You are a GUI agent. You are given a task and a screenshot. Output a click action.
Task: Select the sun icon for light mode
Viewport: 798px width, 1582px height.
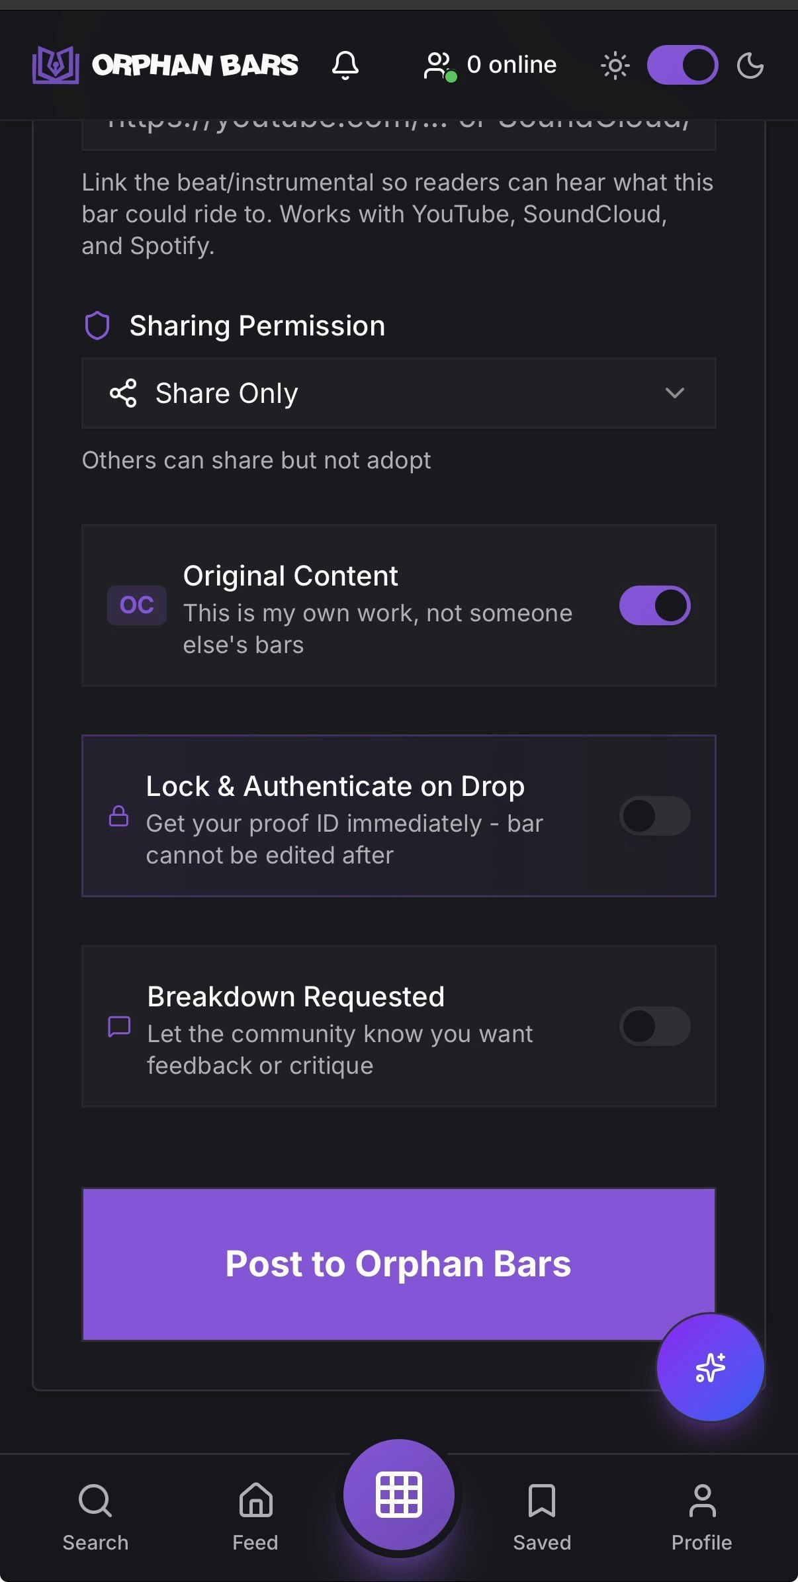[x=614, y=64]
